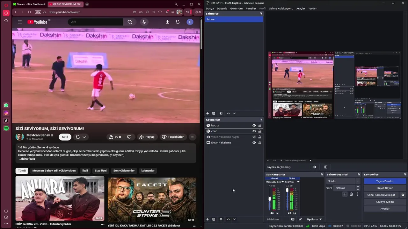Open Sahne Koleksiyonu menu in OBS
The image size is (408, 229).
(x=281, y=8)
